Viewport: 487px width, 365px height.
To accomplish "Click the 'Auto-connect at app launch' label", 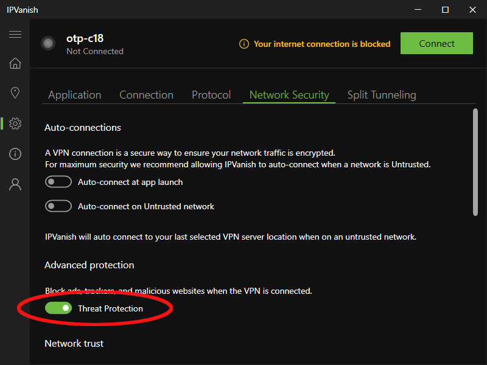I will click(x=130, y=182).
